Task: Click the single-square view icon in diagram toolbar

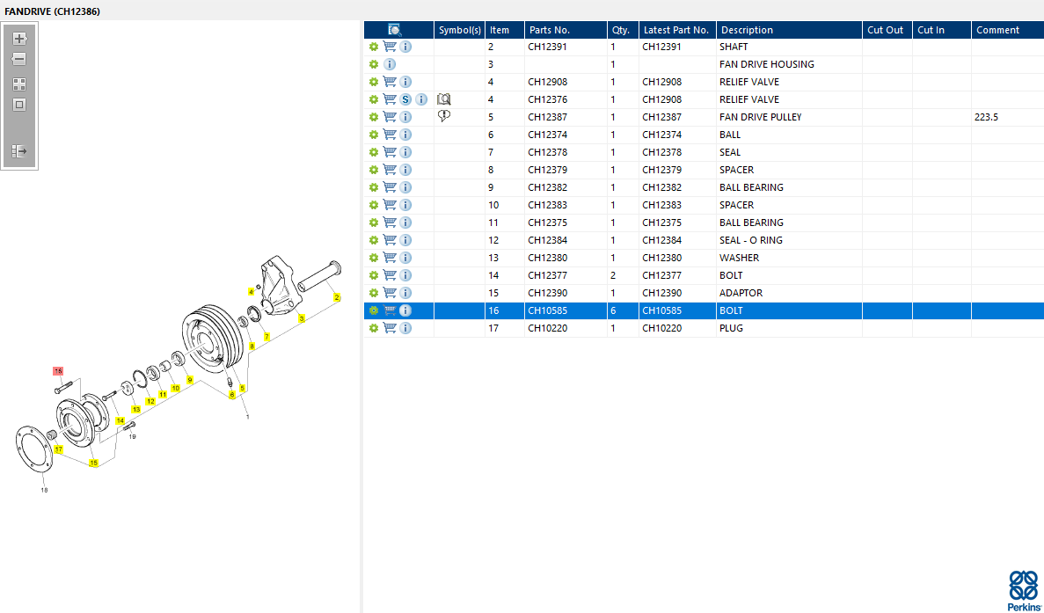Action: coord(19,105)
